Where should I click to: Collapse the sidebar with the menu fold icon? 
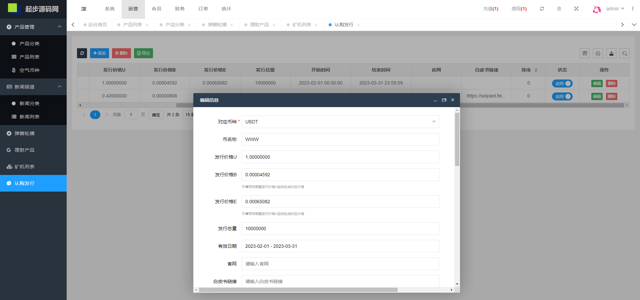(84, 9)
